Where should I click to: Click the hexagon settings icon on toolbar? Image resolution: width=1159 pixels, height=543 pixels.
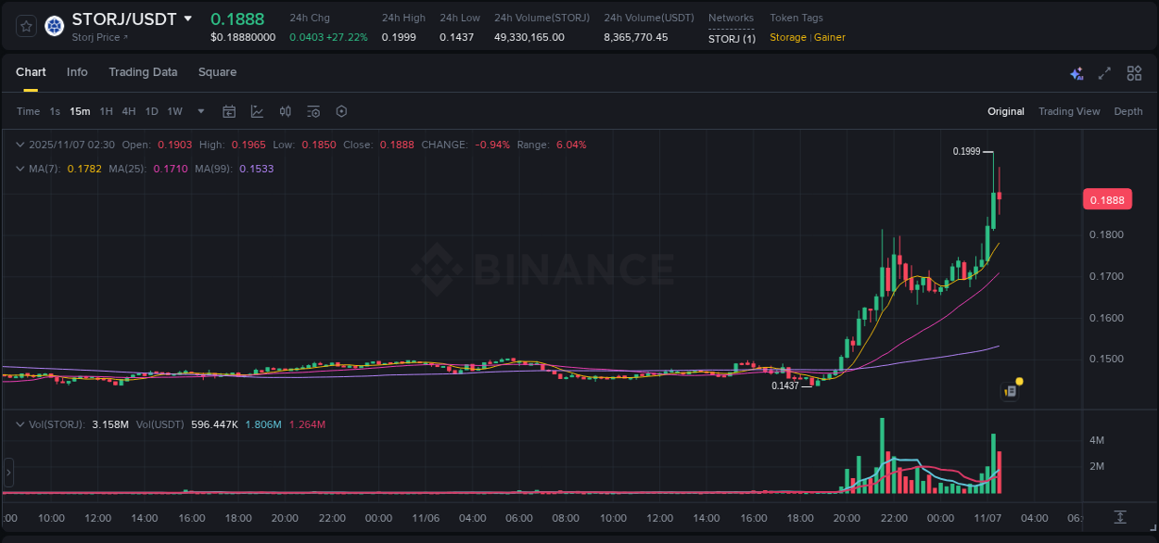(x=341, y=111)
